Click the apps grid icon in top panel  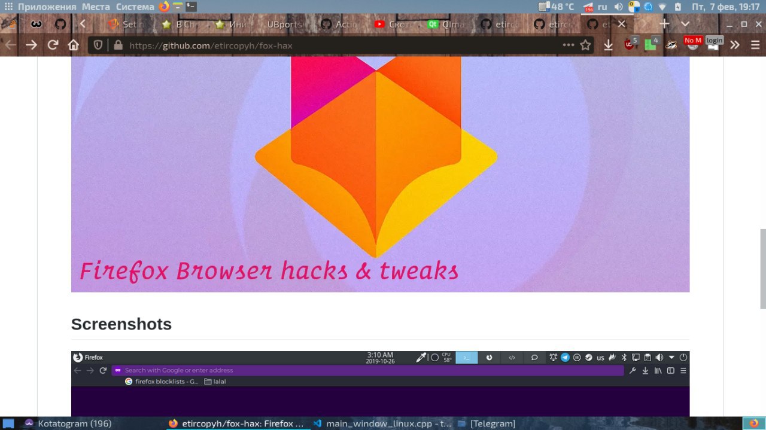pyautogui.click(x=8, y=7)
